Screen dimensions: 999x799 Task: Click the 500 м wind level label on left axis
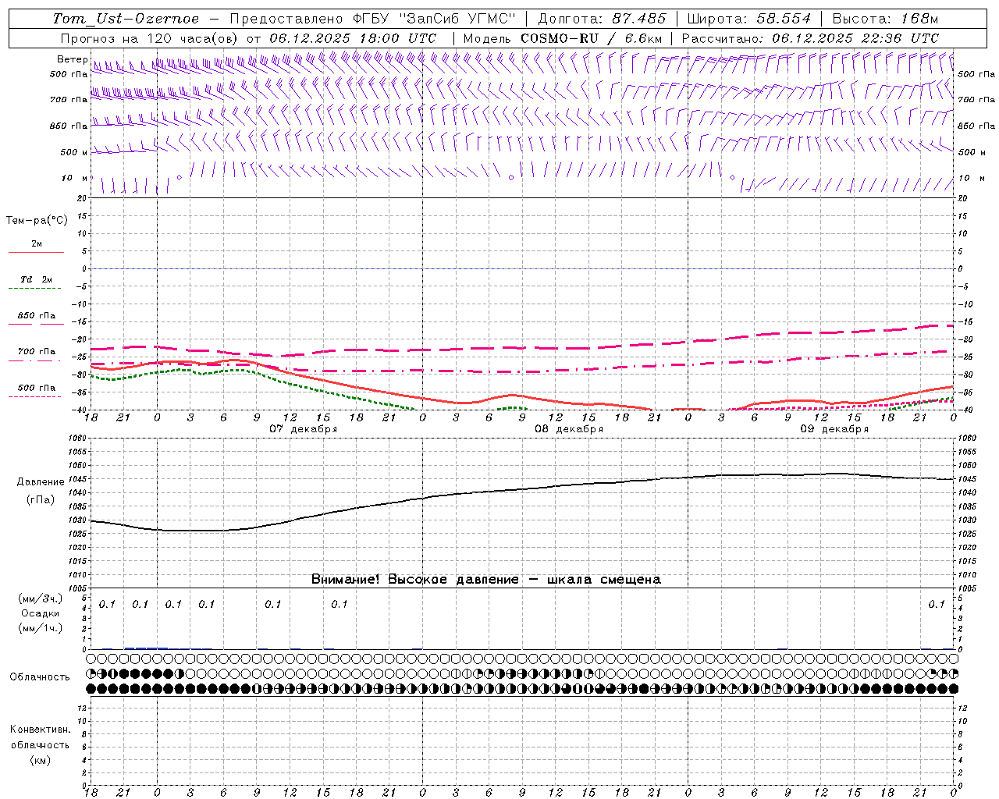point(74,152)
